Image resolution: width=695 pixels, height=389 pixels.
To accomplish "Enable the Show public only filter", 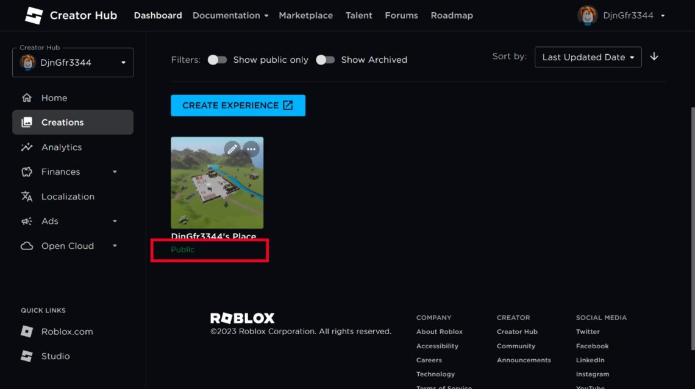I will pos(218,59).
